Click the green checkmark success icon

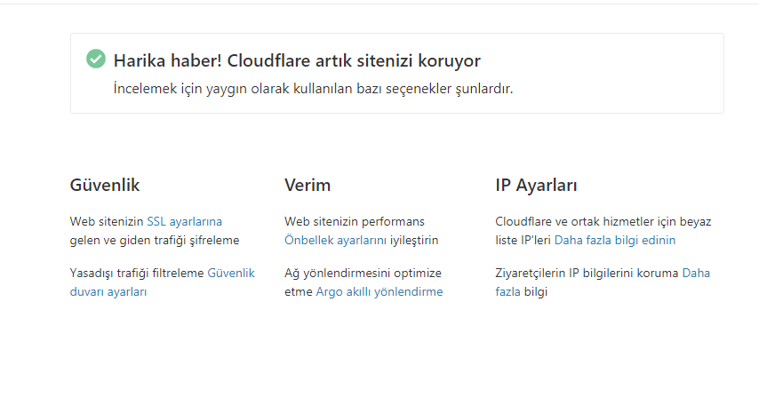[96, 59]
